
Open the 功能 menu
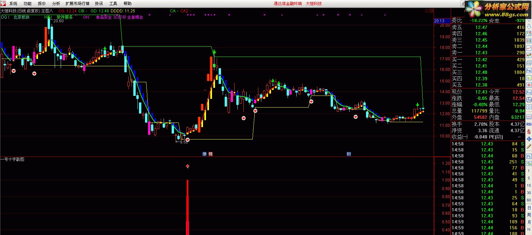(x=28, y=4)
